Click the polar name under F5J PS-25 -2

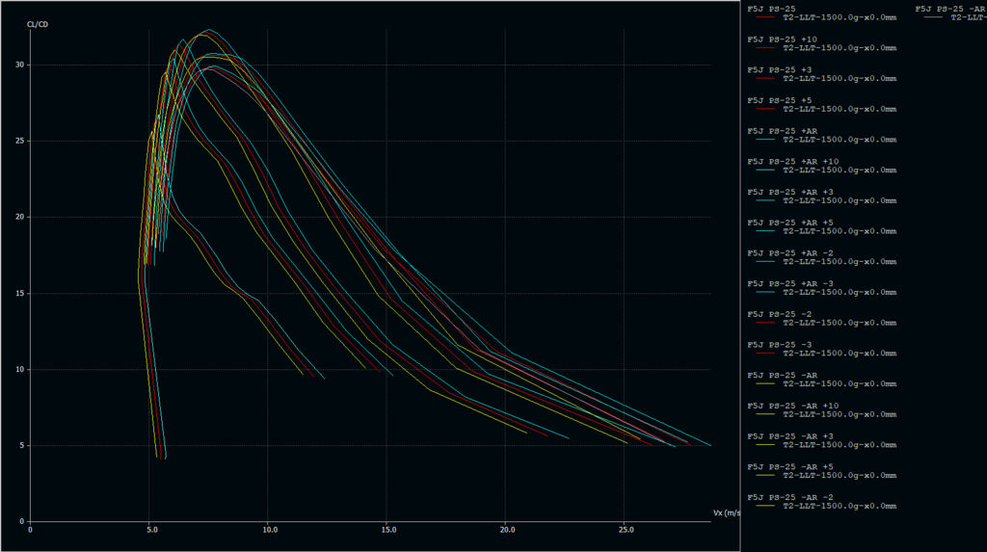(x=839, y=323)
